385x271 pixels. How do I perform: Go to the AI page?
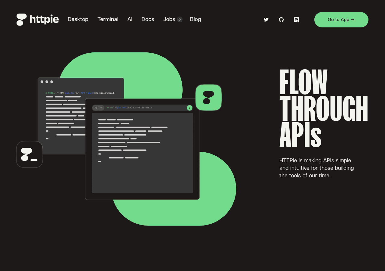[x=130, y=19]
